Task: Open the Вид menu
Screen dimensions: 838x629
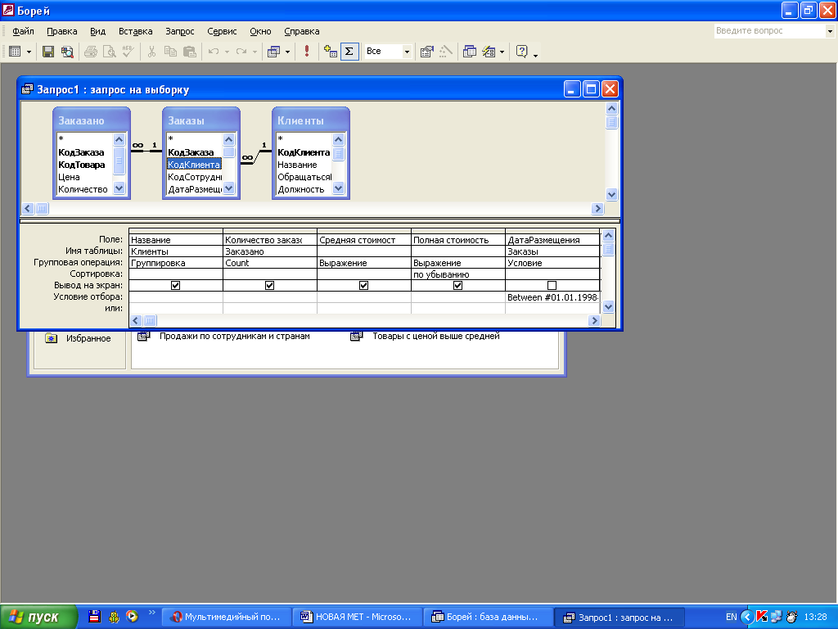Action: [98, 31]
